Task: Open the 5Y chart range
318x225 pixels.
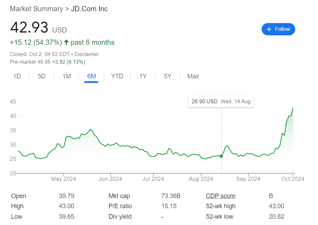Action: 168,76
